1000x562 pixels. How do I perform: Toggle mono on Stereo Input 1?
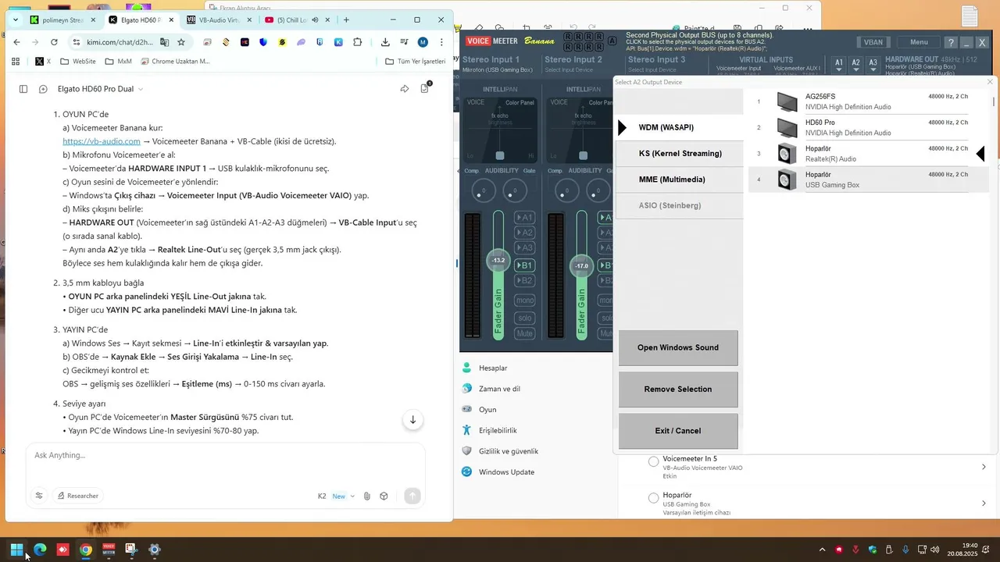point(526,301)
